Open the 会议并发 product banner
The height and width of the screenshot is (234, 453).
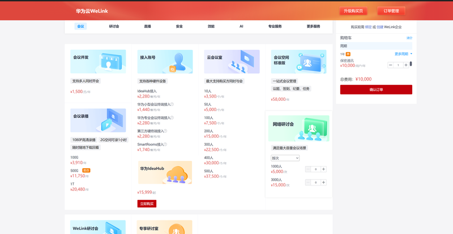coord(98,62)
